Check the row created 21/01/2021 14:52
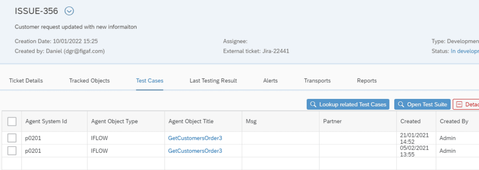The image size is (479, 170). 12,138
